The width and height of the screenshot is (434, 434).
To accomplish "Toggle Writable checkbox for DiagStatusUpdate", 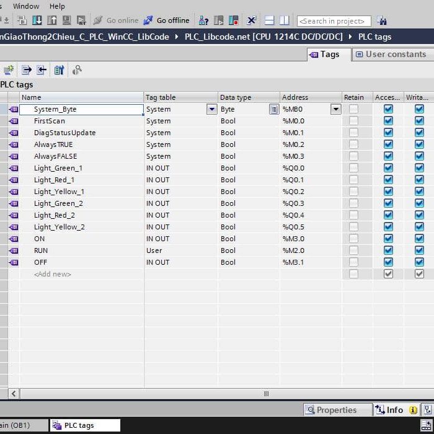I will pyautogui.click(x=419, y=133).
